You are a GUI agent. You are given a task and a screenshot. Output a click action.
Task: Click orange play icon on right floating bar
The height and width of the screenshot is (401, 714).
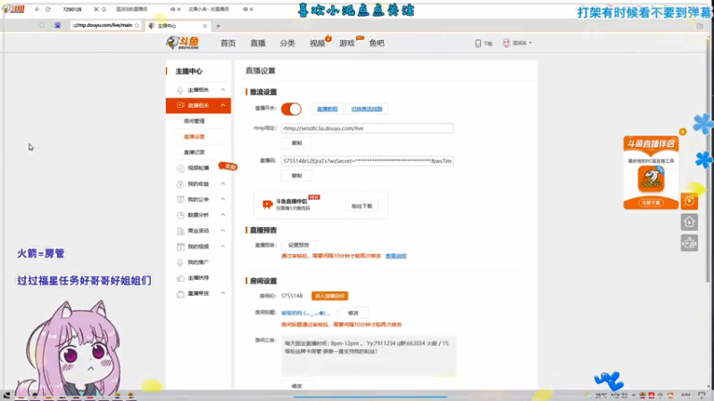689,201
